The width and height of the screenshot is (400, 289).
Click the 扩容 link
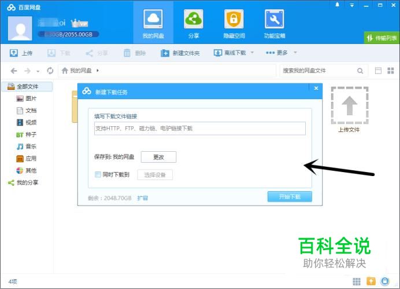[143, 198]
